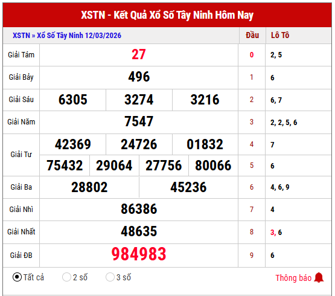The height and width of the screenshot is (296, 335).
Task: Click the special prize number 984983
Action: click(139, 254)
